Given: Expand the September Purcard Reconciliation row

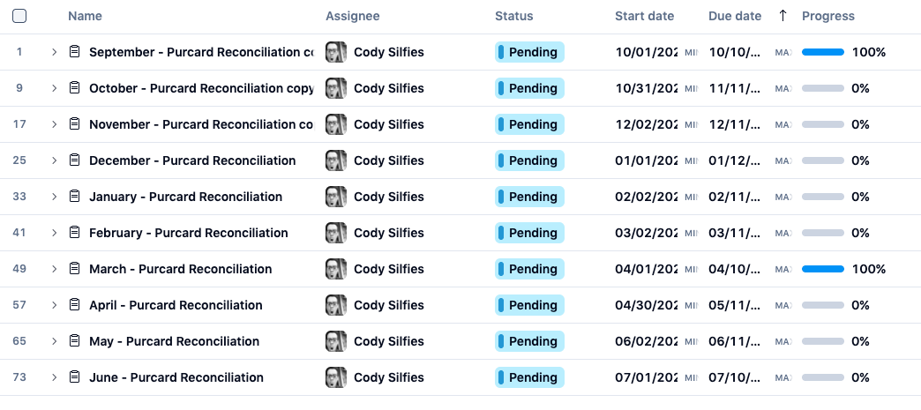Looking at the screenshot, I should click(x=54, y=52).
